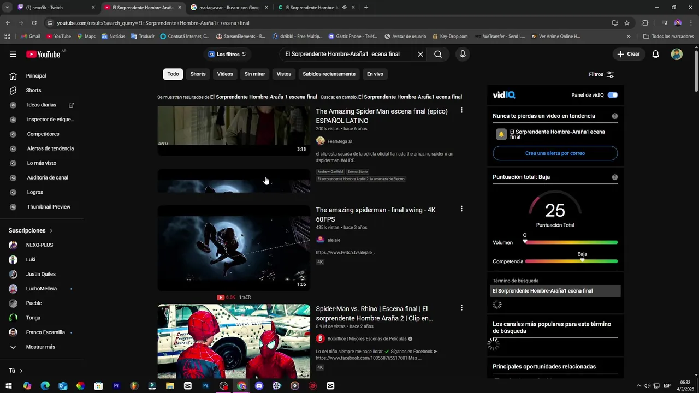Reload the page in browser toolbar

coord(34,23)
